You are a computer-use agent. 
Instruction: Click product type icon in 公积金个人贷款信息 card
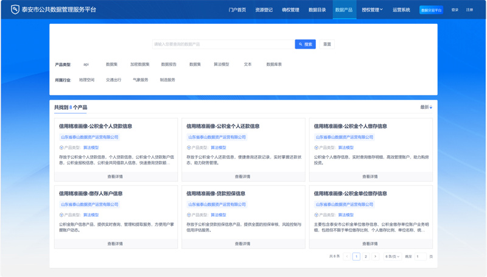61,147
